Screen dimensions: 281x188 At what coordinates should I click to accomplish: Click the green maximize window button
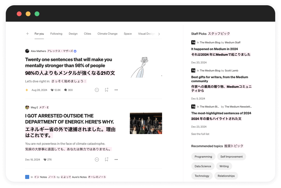[x=37, y=14]
